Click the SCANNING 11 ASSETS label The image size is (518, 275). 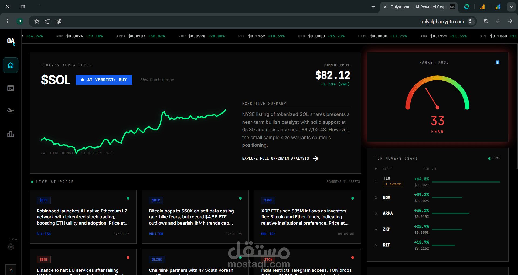tap(343, 182)
